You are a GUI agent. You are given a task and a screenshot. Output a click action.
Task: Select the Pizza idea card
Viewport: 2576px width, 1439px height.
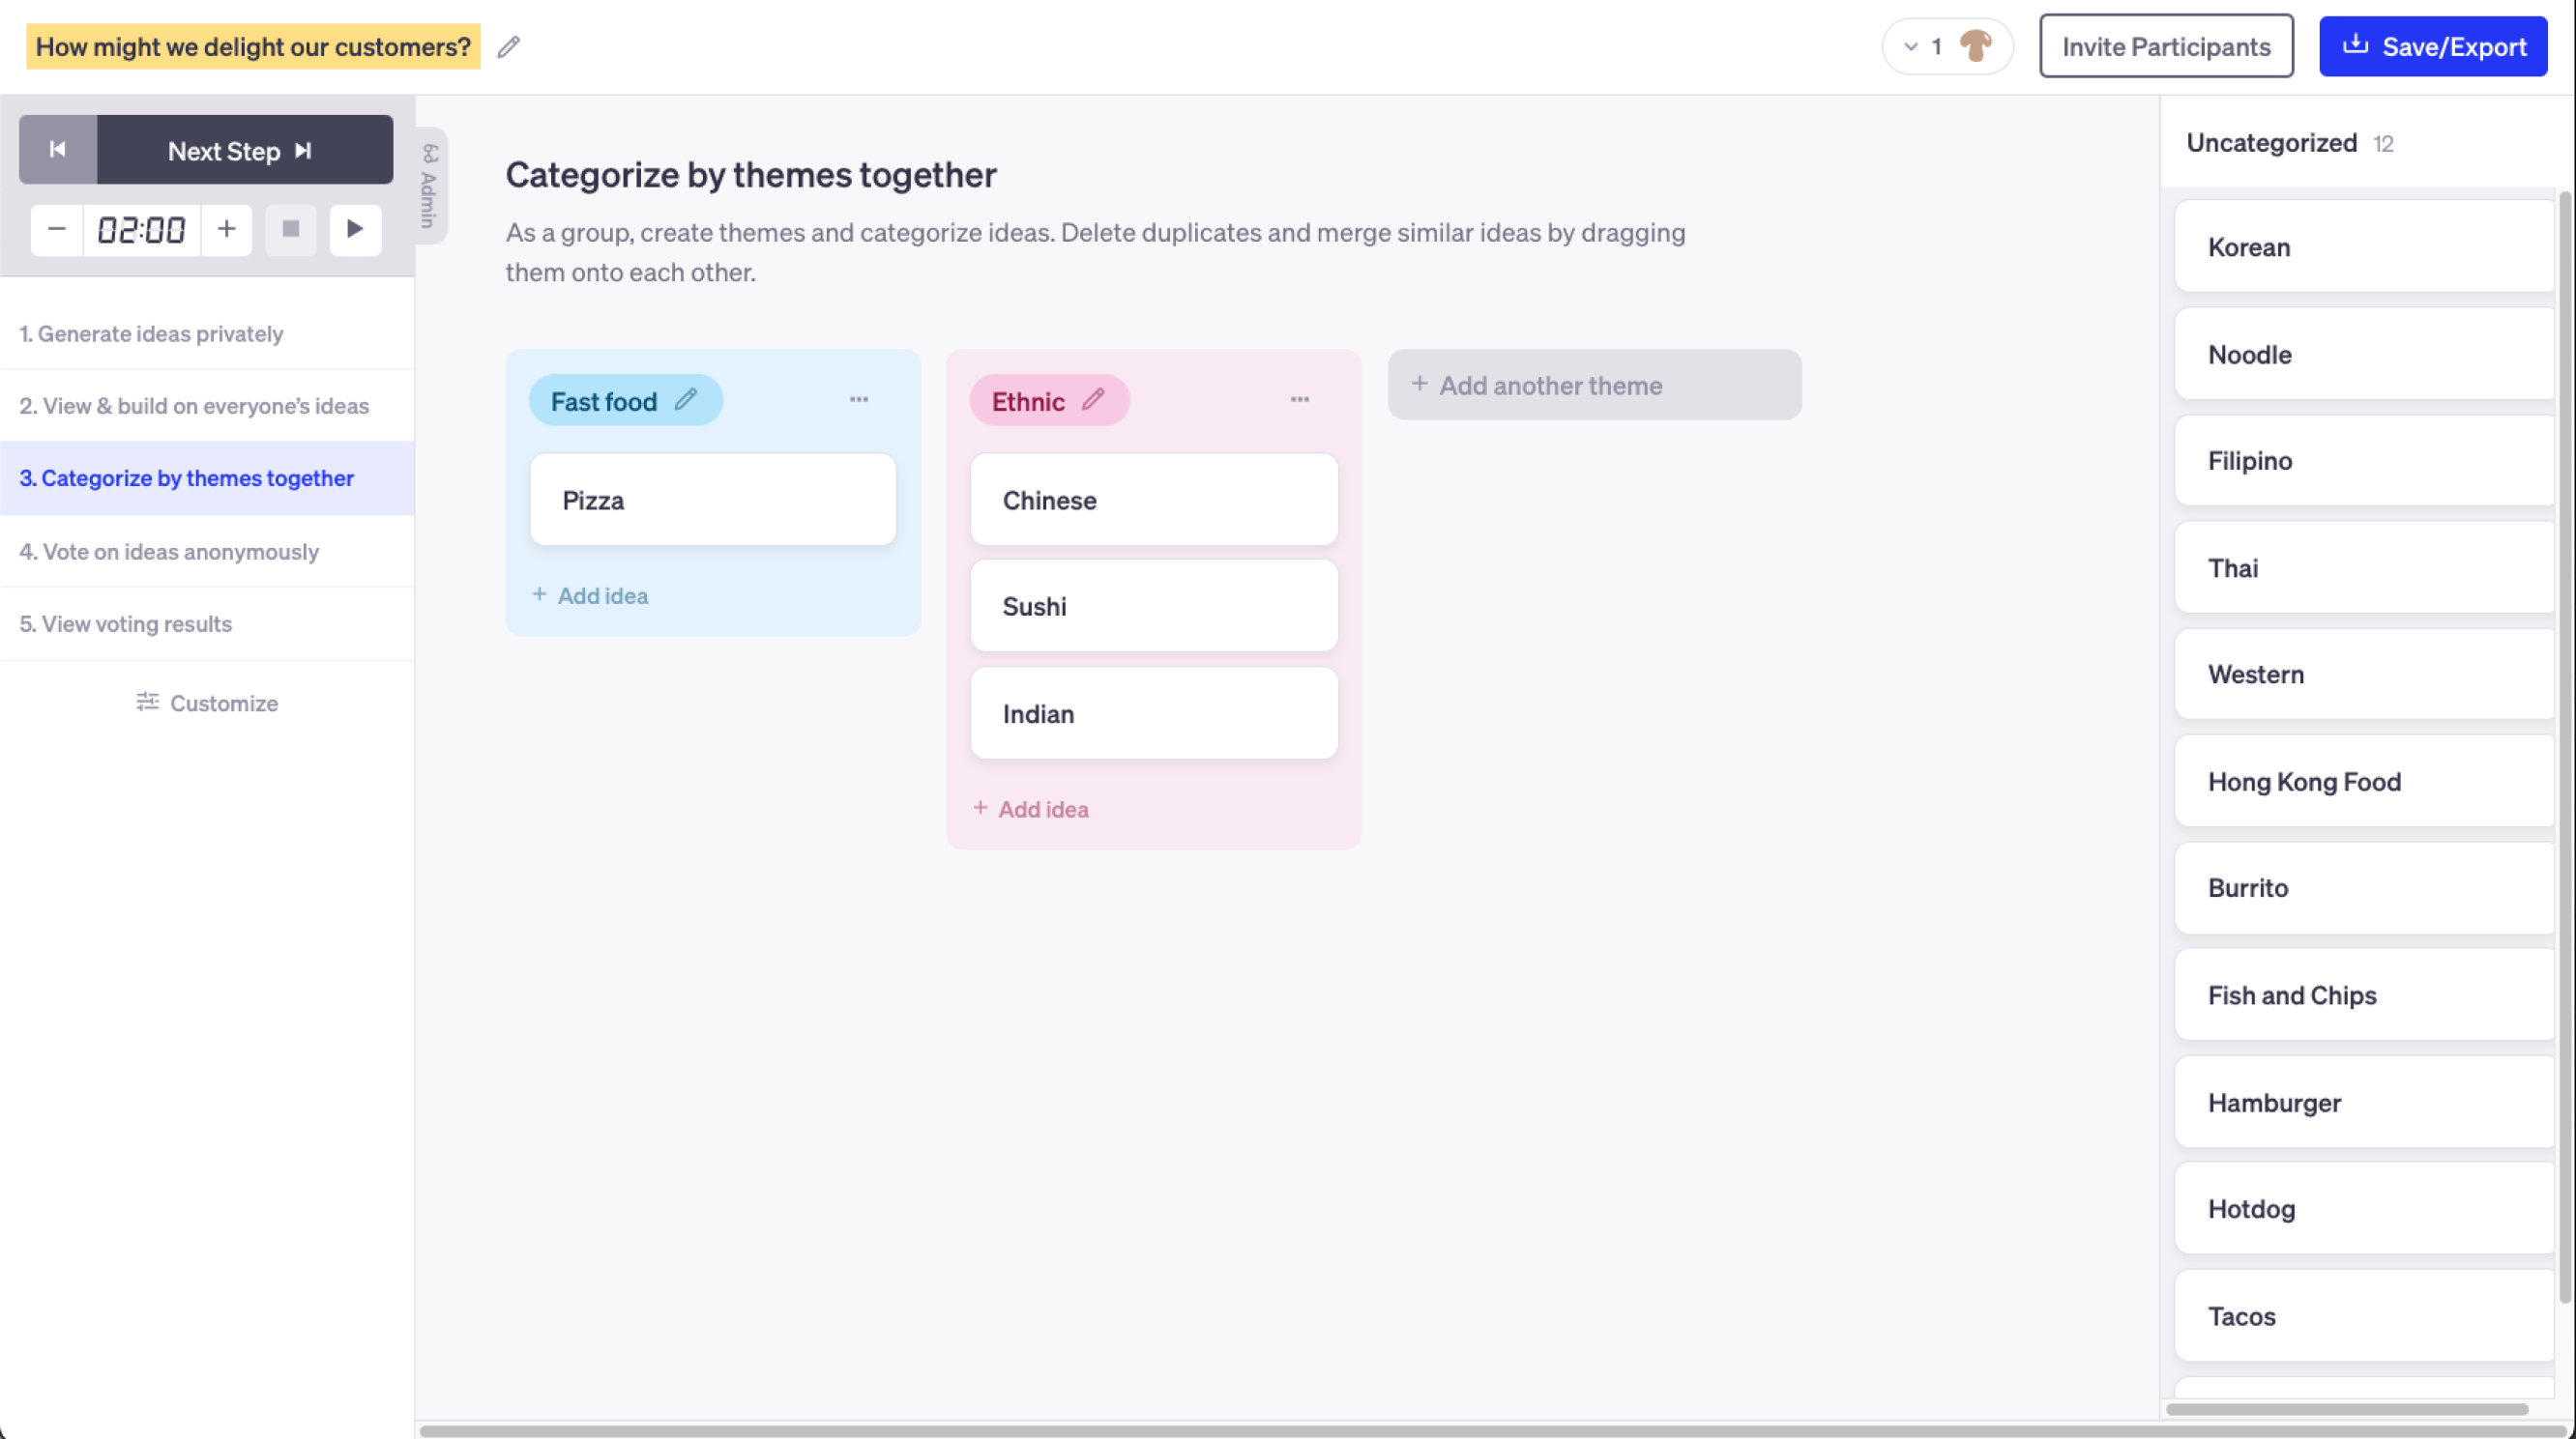click(713, 500)
